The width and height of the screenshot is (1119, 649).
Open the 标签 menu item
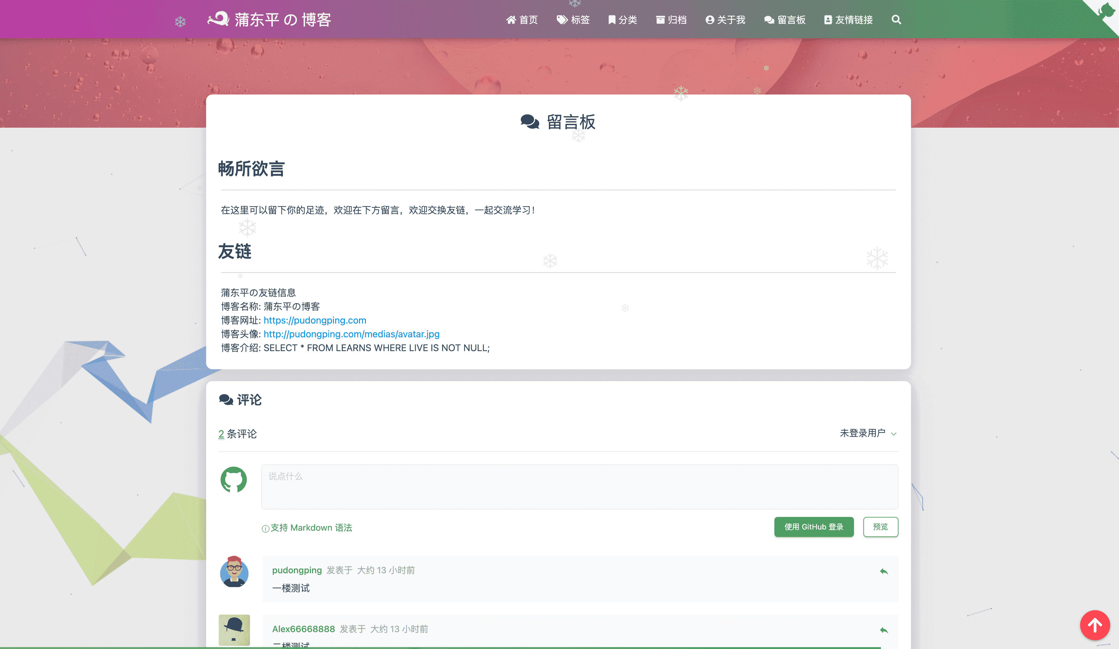coord(573,20)
